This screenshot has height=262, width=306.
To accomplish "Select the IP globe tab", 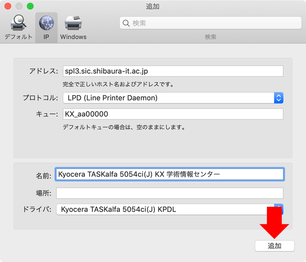I will 46,28.
